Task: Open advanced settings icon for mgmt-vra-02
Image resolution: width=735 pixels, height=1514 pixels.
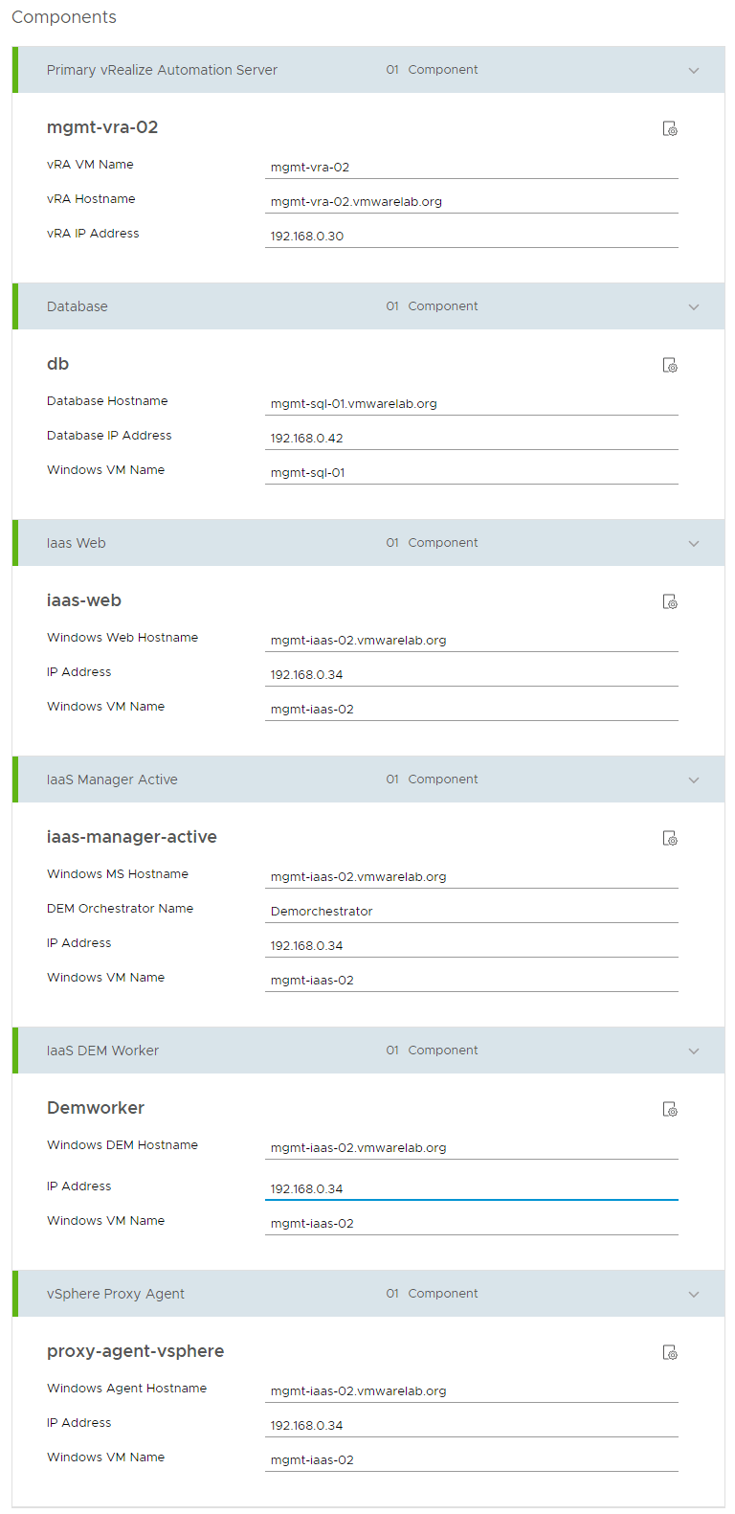Action: (x=670, y=128)
